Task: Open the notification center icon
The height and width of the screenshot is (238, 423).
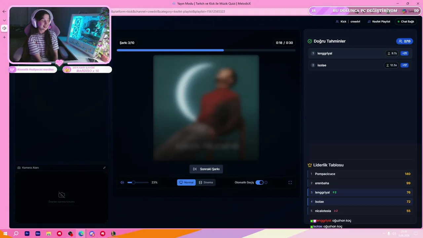Action: click(416, 234)
